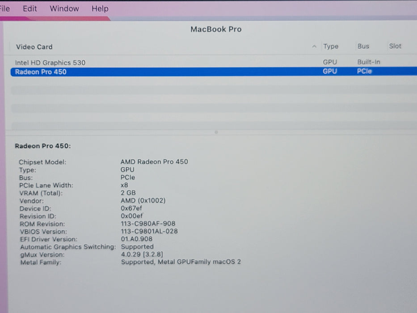
Task: Click the 2 GB VRAM value
Action: tap(128, 193)
